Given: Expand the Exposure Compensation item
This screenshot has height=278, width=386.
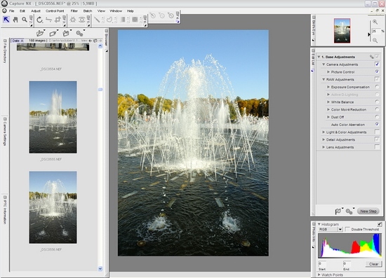Looking at the screenshot, I should click(x=328, y=87).
